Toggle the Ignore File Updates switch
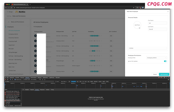Image resolution: width=174 pixels, height=112 pixels. [165, 61]
